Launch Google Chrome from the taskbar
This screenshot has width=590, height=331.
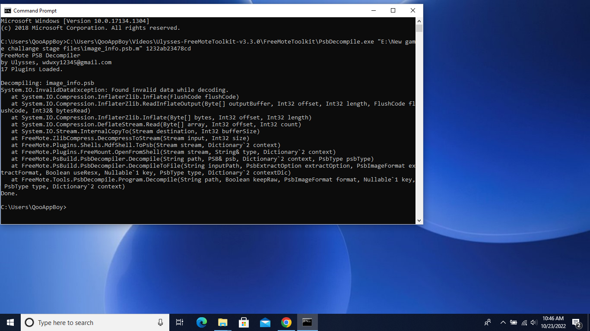point(286,322)
